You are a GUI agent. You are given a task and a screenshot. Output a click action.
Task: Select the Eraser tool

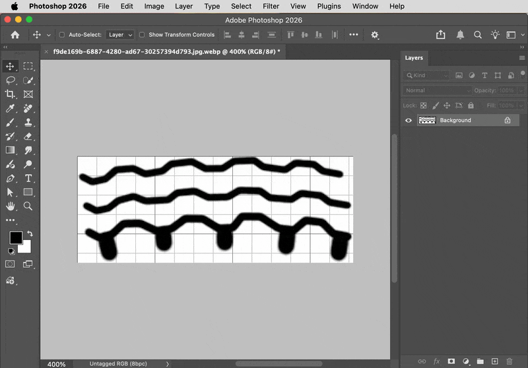[x=28, y=137]
